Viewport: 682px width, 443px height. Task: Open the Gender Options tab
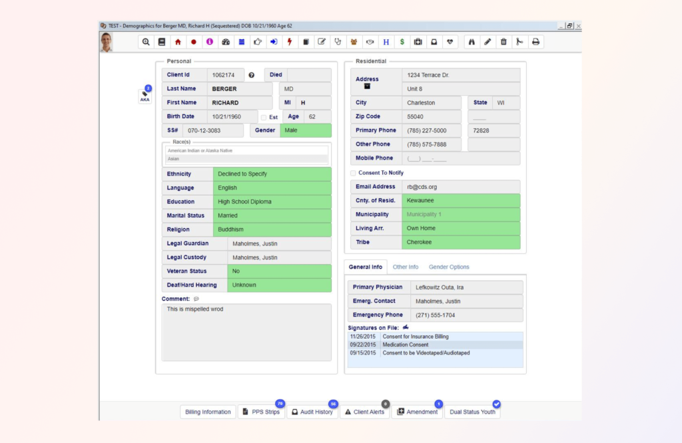(448, 267)
